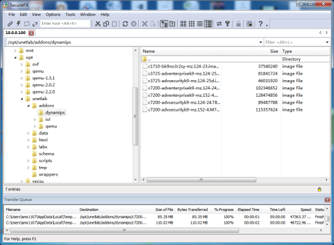
Task: Close the 10.0.0.100 session tab
Action: point(31,33)
